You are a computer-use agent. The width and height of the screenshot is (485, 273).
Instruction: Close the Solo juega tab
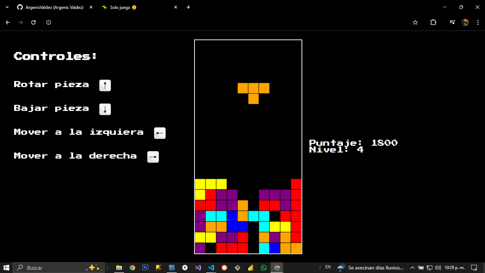tap(176, 7)
